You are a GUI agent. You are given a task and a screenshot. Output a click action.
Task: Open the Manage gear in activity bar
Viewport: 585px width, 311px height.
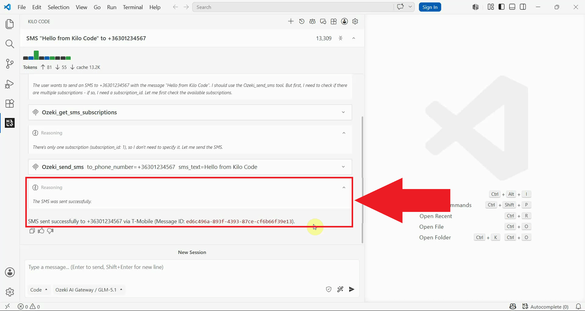10,292
